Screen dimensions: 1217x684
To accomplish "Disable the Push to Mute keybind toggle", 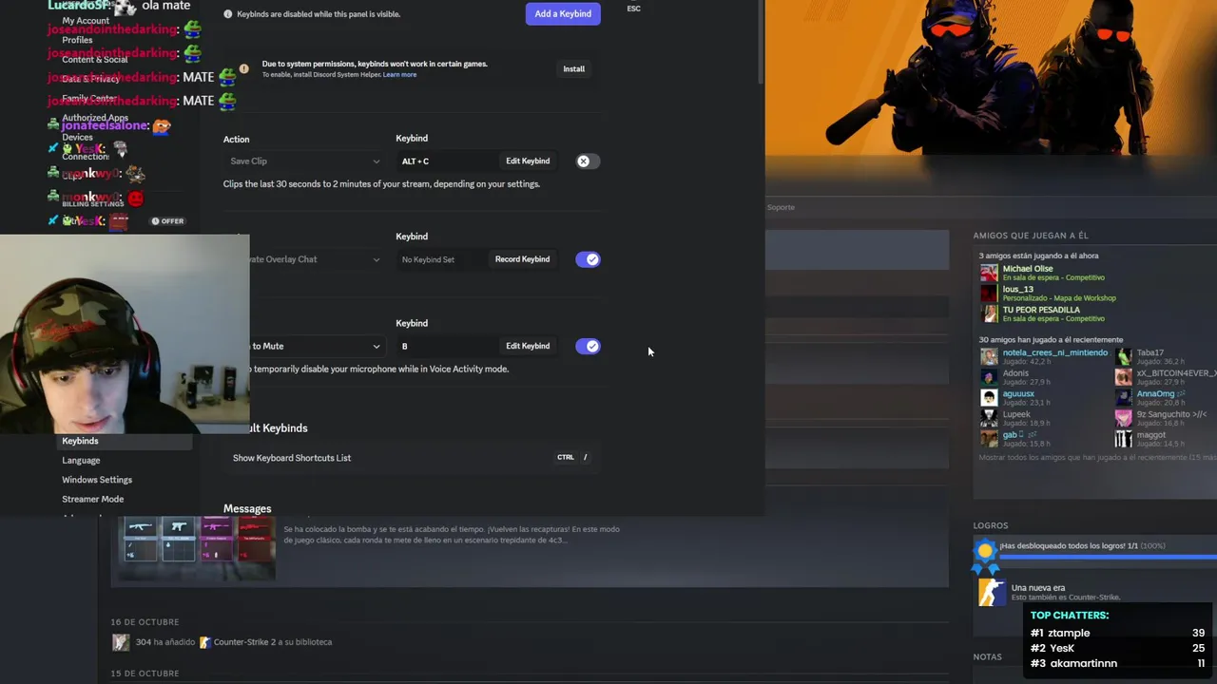I will 589,346.
